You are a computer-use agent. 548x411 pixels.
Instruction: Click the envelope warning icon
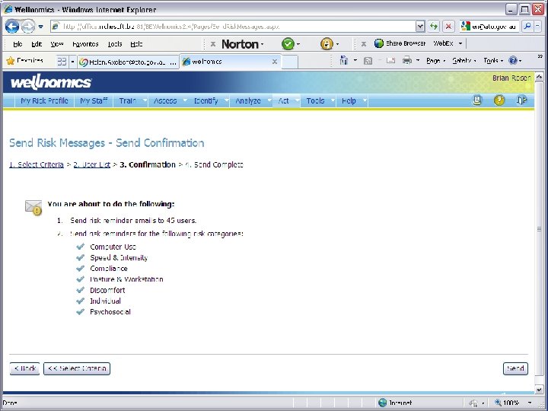tap(33, 207)
